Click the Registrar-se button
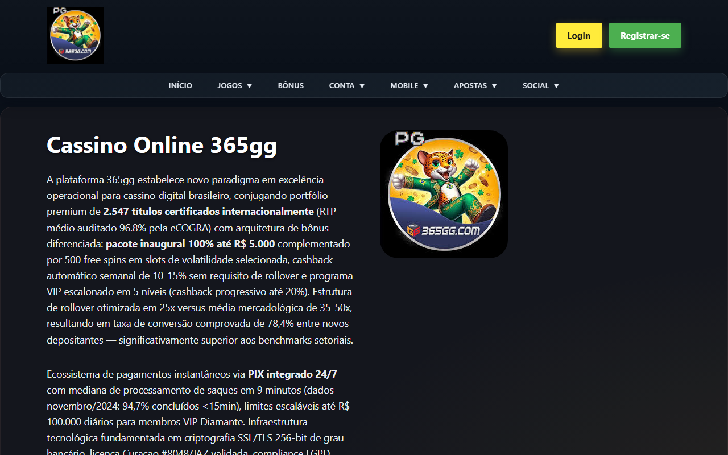 coord(645,35)
